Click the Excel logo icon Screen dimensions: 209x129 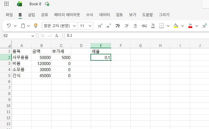click(20, 4)
